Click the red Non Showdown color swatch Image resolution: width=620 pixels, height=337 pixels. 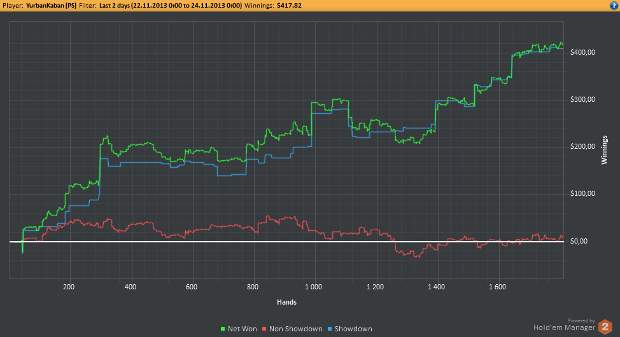click(x=264, y=329)
